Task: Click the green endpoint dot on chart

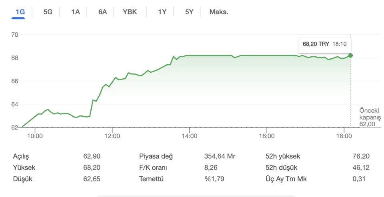Action: 350,56
